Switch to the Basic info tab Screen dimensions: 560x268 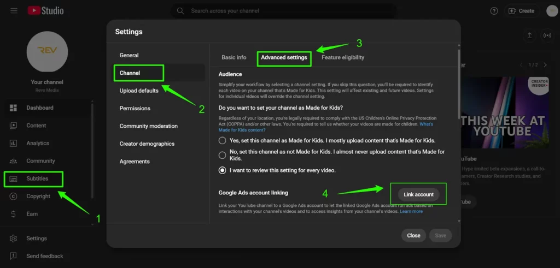234,57
